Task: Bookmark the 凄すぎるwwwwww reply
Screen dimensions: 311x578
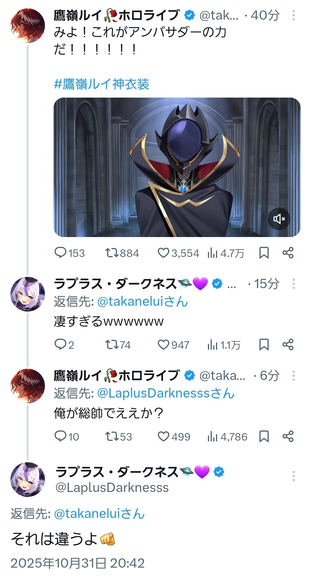Action: pos(264,345)
